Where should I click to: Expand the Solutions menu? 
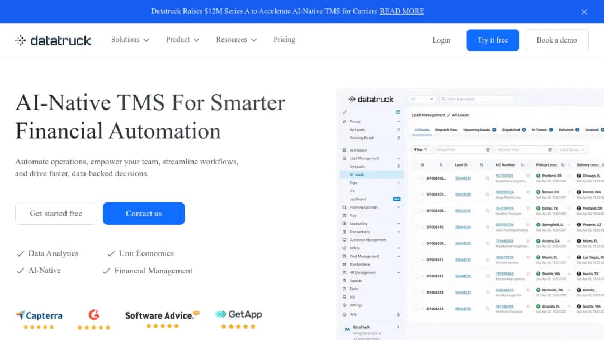130,40
